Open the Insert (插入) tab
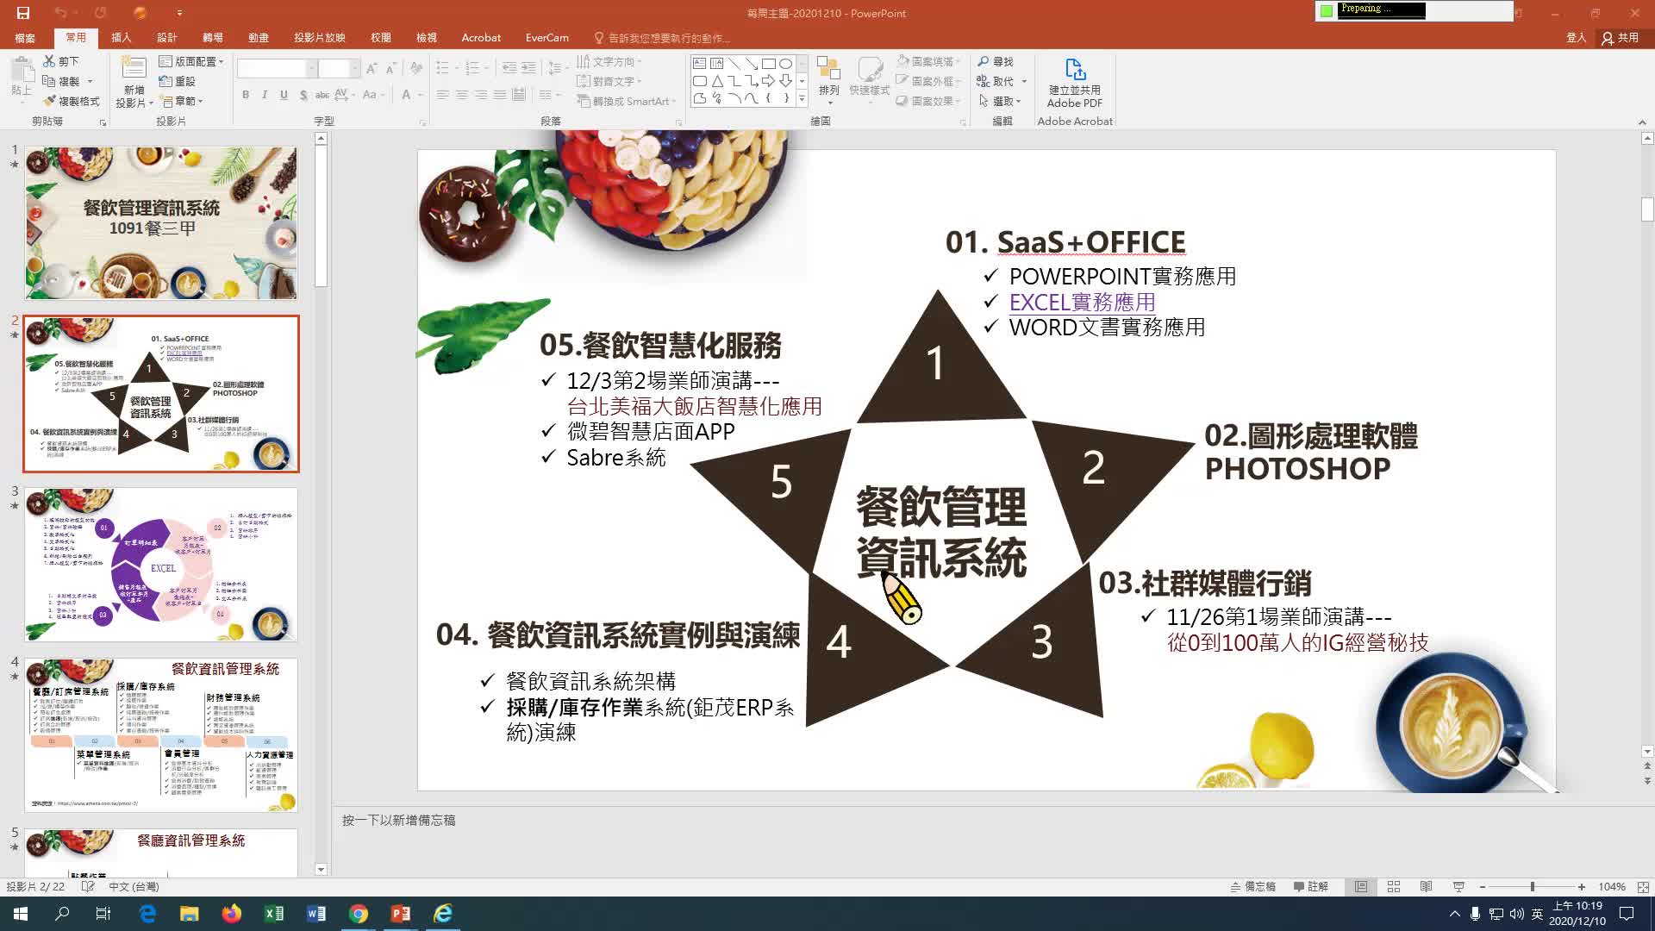 coord(122,38)
